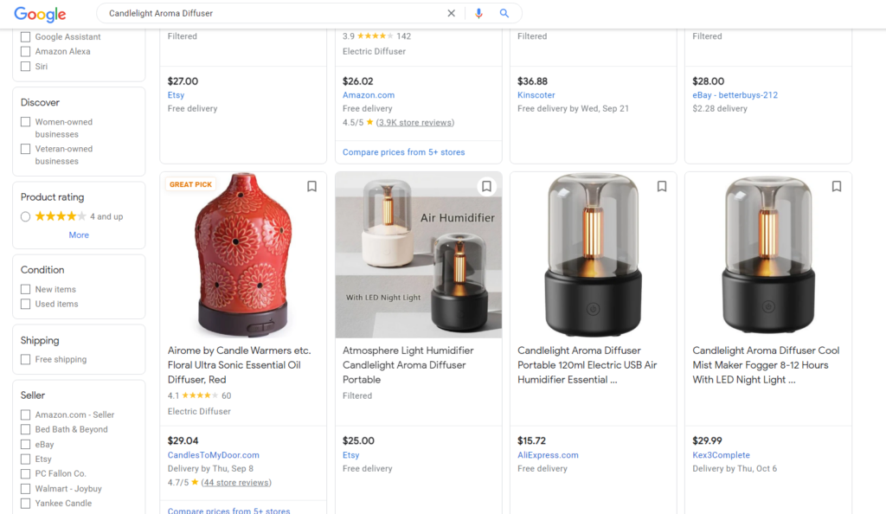Open the 3.9K store reviews link
This screenshot has width=886, height=514.
pyautogui.click(x=415, y=123)
